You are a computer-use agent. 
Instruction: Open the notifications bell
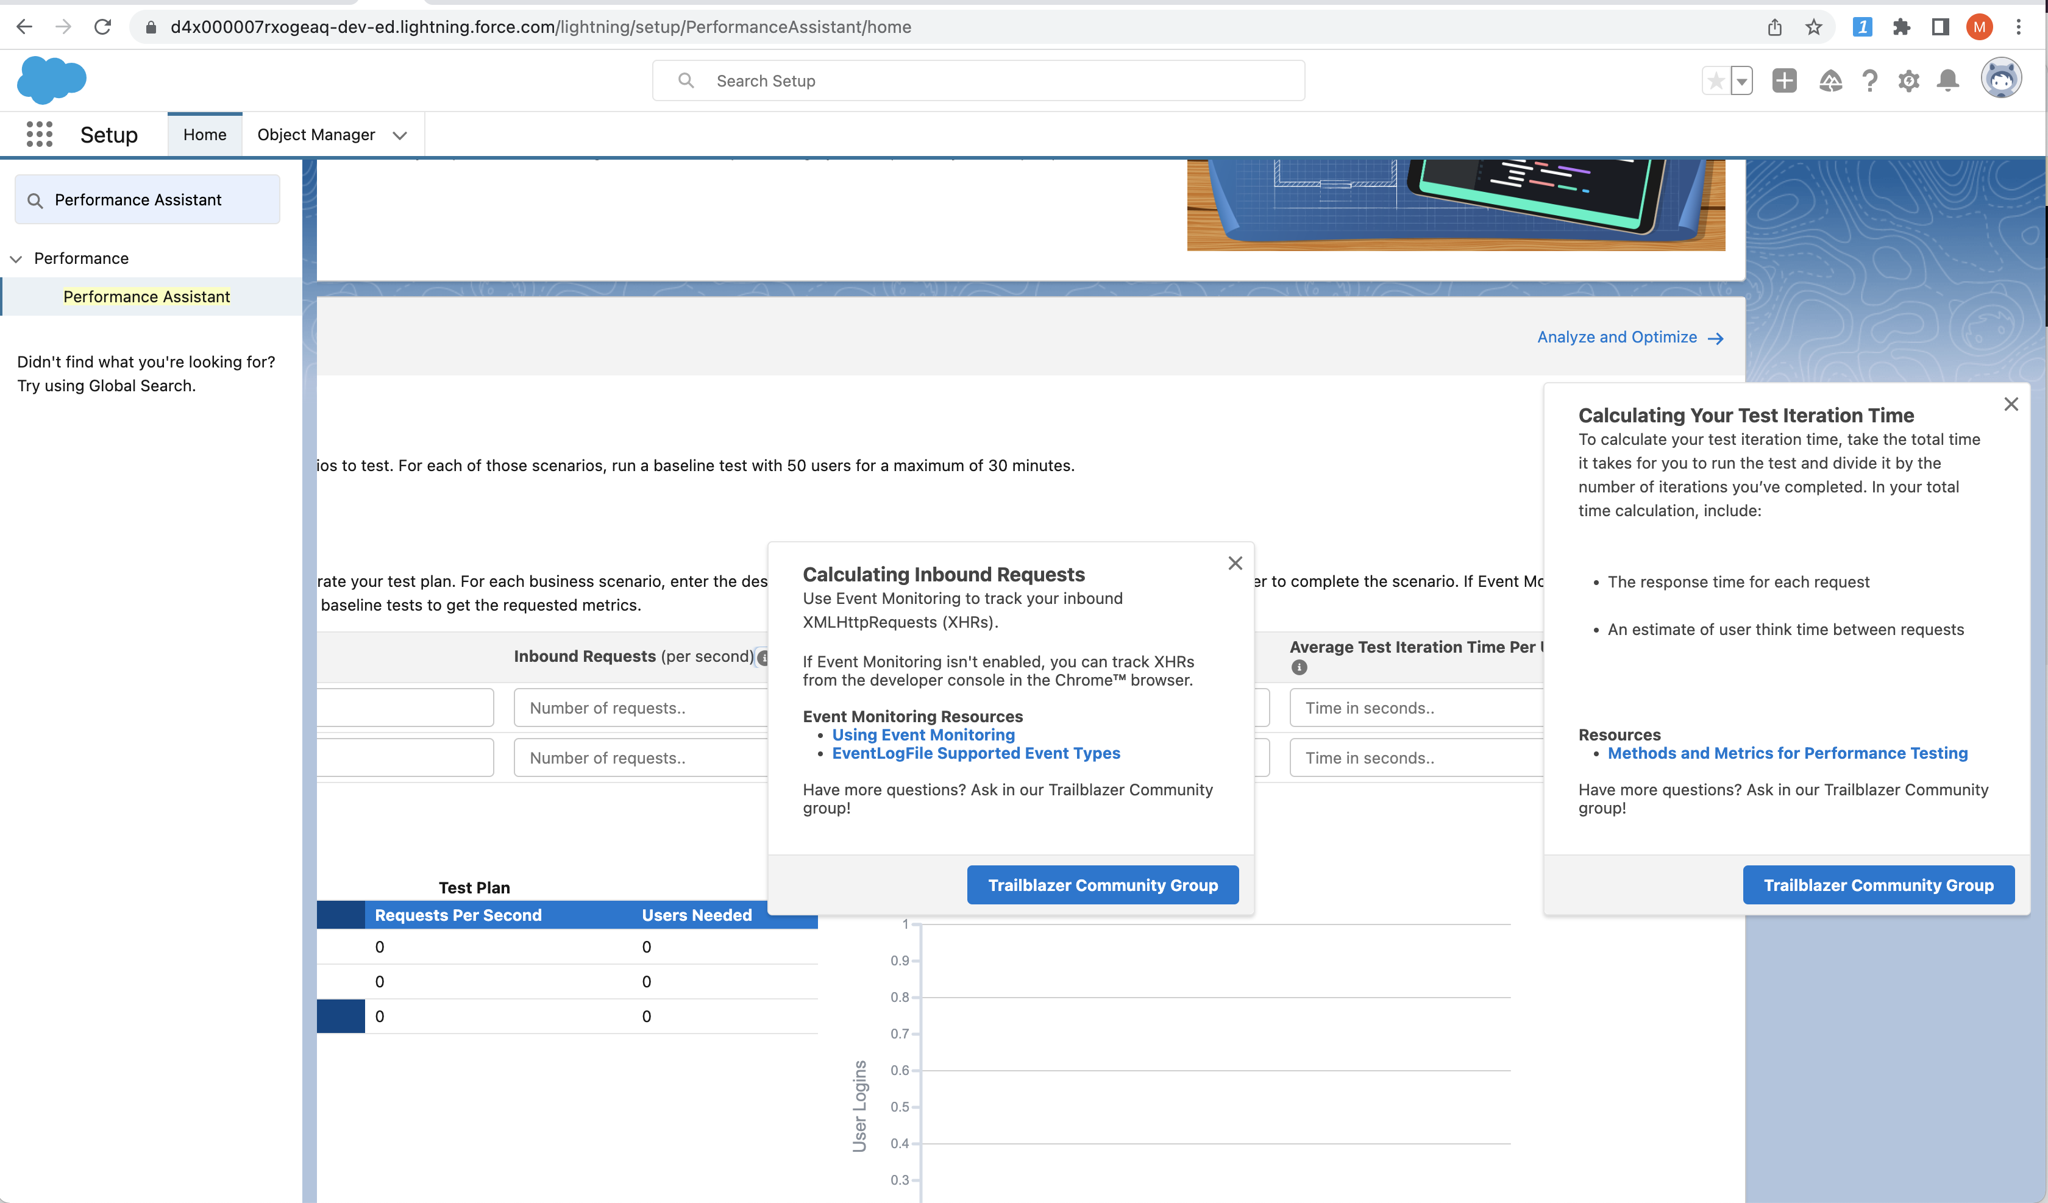pos(1948,80)
